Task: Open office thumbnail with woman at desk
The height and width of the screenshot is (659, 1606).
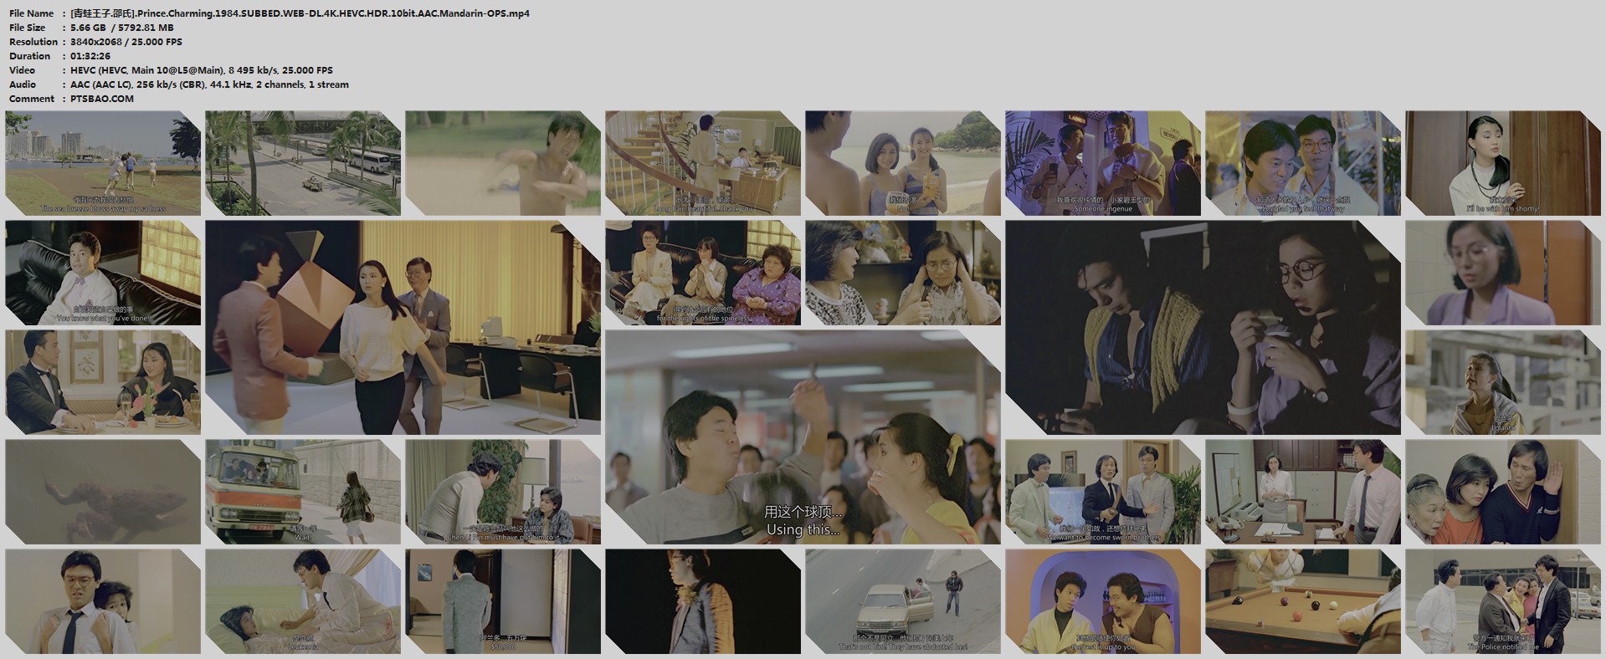Action: (1303, 492)
